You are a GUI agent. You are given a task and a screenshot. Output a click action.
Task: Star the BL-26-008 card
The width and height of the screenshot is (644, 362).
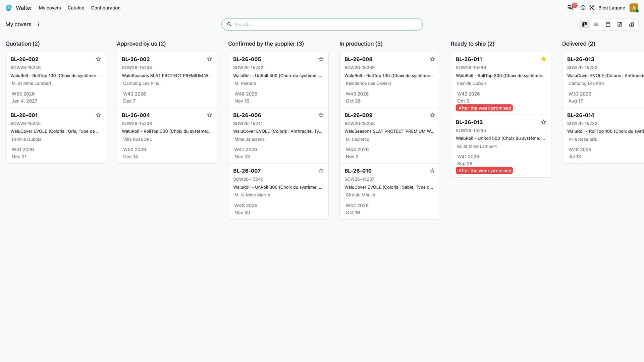[x=432, y=59]
